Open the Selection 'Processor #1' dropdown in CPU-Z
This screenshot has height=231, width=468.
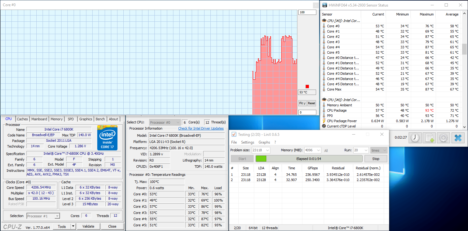(43, 216)
